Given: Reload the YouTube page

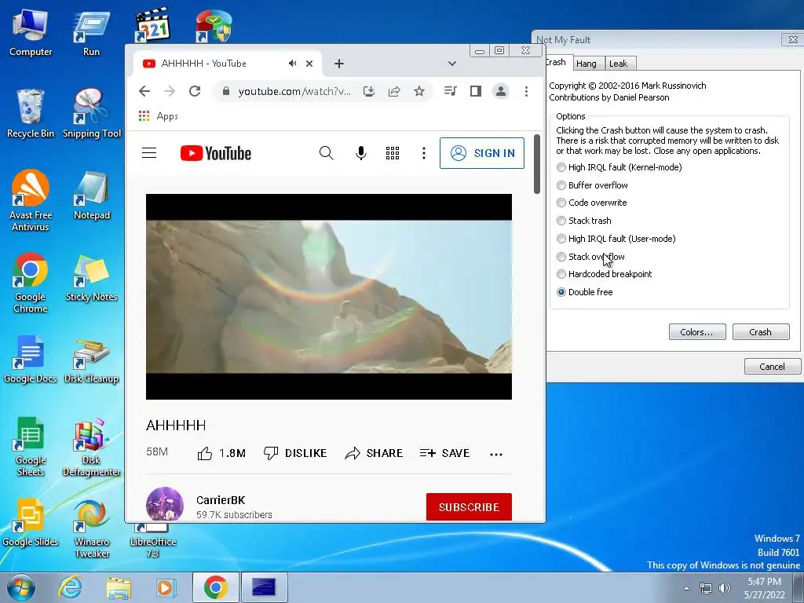Looking at the screenshot, I should [195, 91].
